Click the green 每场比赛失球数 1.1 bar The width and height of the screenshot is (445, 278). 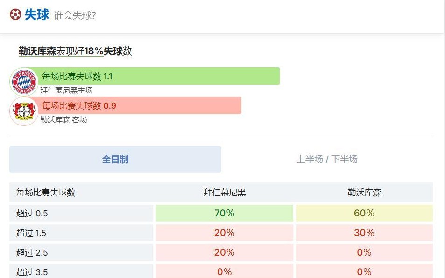point(159,76)
